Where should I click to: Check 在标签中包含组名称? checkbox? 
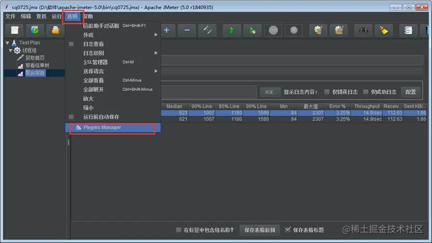(x=178, y=230)
